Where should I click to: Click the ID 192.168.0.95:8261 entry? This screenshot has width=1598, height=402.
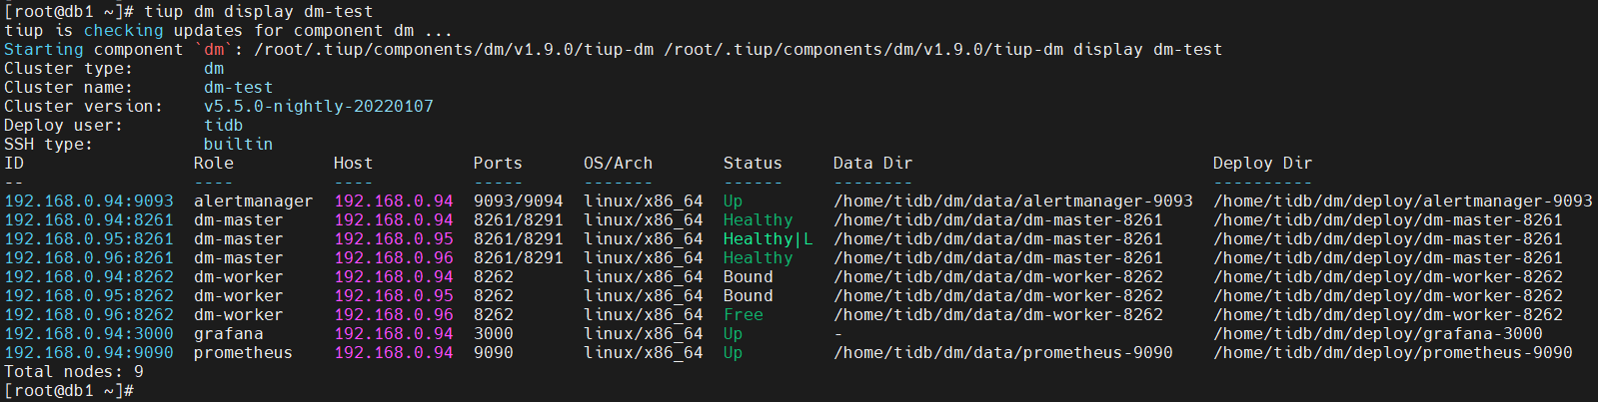tap(89, 239)
